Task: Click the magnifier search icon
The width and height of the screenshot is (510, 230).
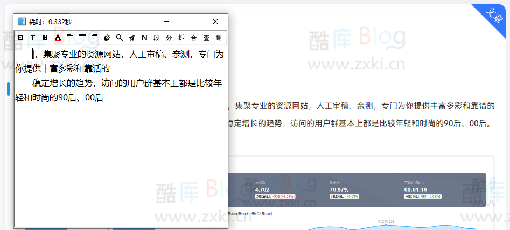Action: coord(120,38)
